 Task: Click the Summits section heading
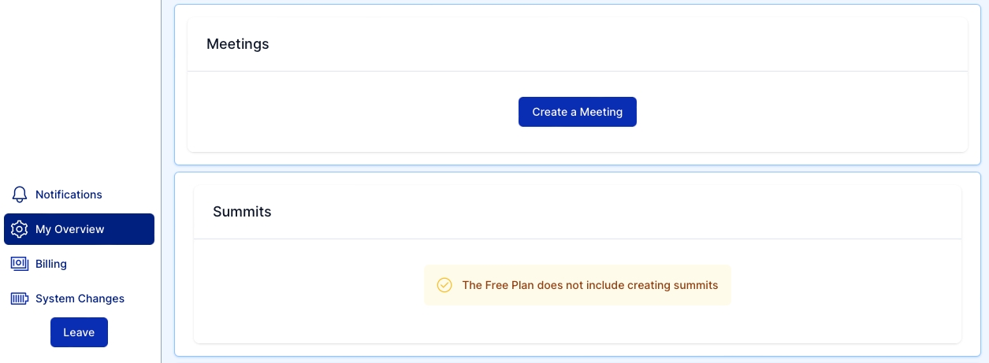[x=242, y=212]
